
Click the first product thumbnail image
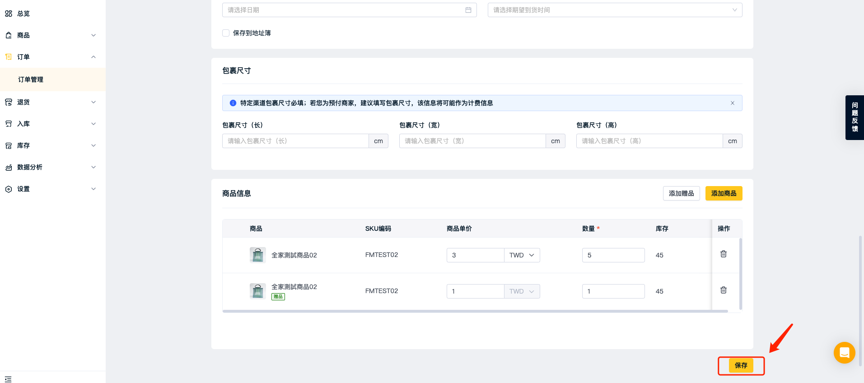click(x=257, y=255)
